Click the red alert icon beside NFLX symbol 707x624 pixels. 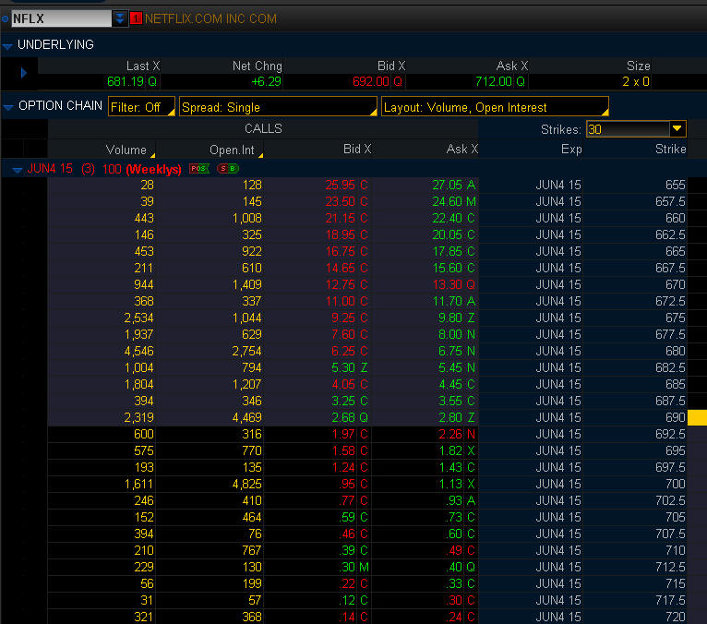pyautogui.click(x=137, y=18)
